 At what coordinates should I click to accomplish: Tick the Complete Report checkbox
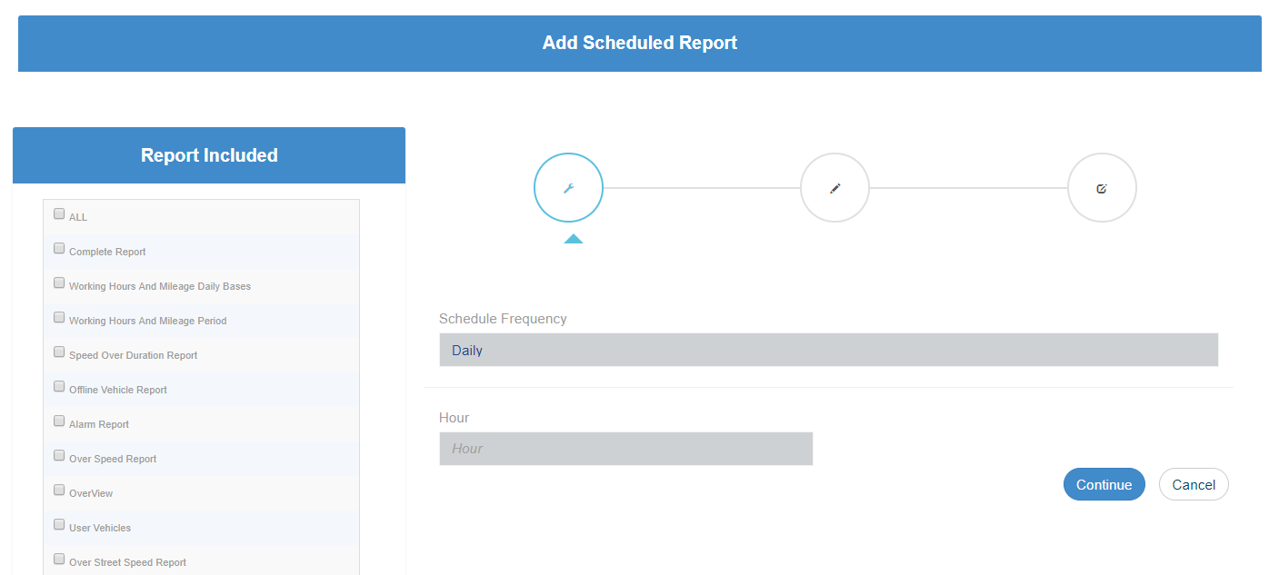tap(59, 249)
